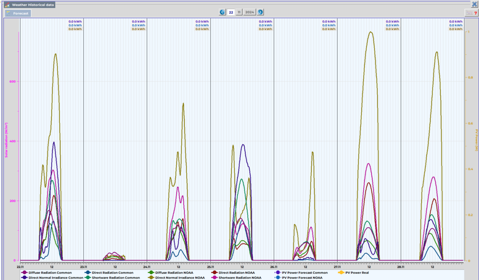Viewport: 479px width, 280px height.
Task: Open the 7-day range icon at top right
Action: coord(471,13)
